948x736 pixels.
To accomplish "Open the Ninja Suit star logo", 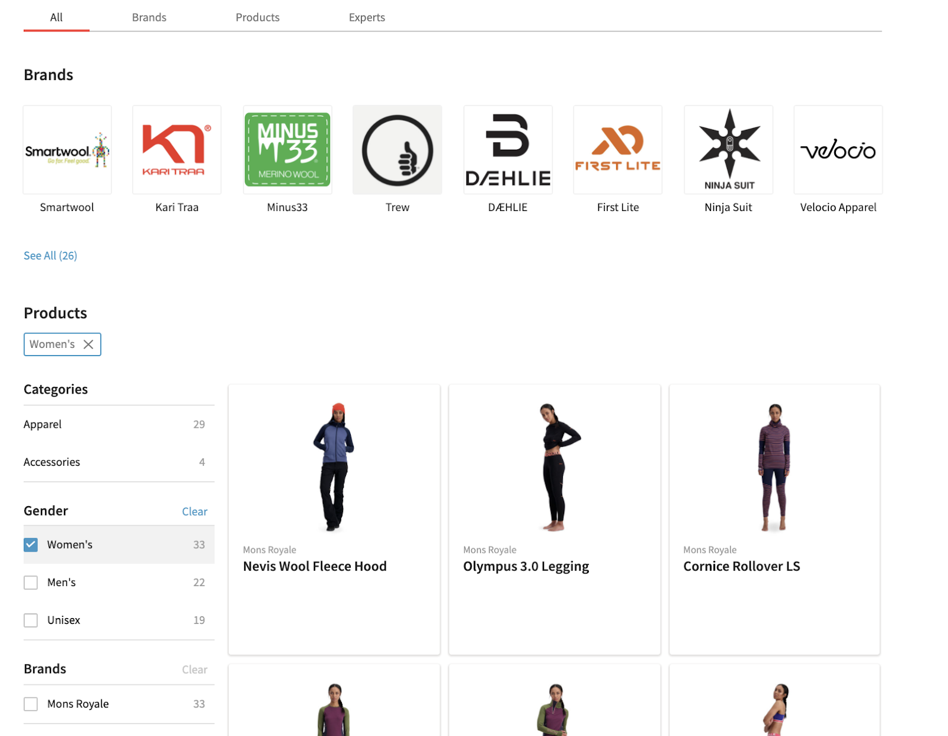I will pyautogui.click(x=728, y=150).
